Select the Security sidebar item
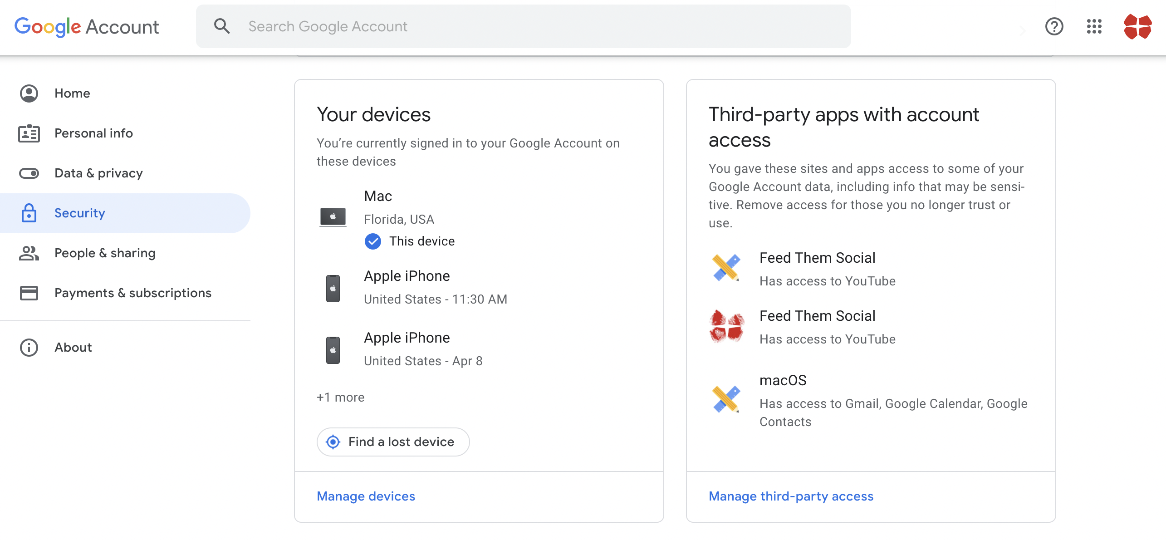This screenshot has height=540, width=1166. [125, 213]
